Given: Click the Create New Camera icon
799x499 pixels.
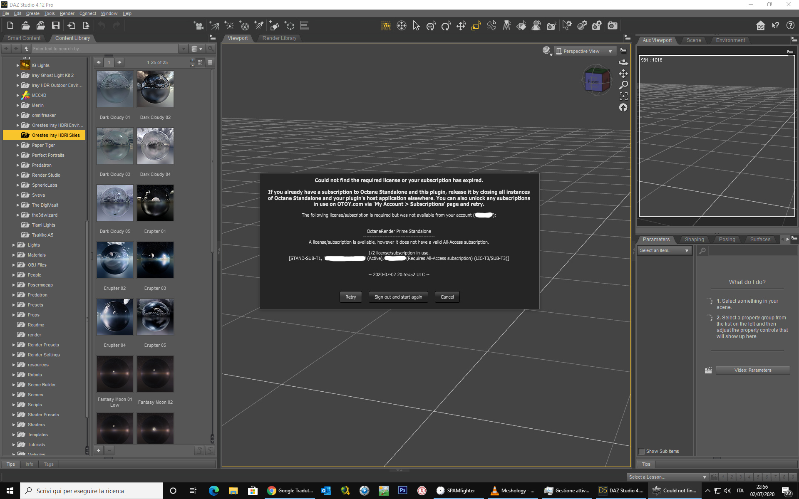Looking at the screenshot, I should pyautogui.click(x=199, y=26).
